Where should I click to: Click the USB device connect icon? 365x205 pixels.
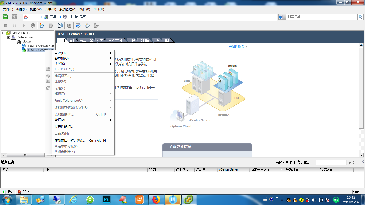pos(96,26)
